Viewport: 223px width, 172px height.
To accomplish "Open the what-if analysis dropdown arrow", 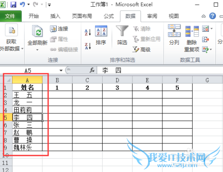I will [x=211, y=50].
